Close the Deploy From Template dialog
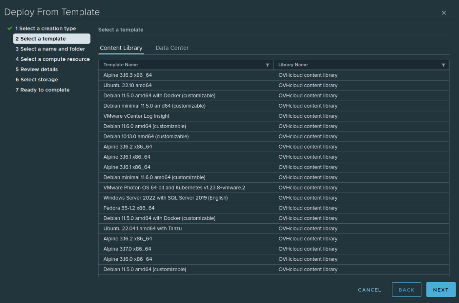The image size is (459, 303). coord(444,12)
